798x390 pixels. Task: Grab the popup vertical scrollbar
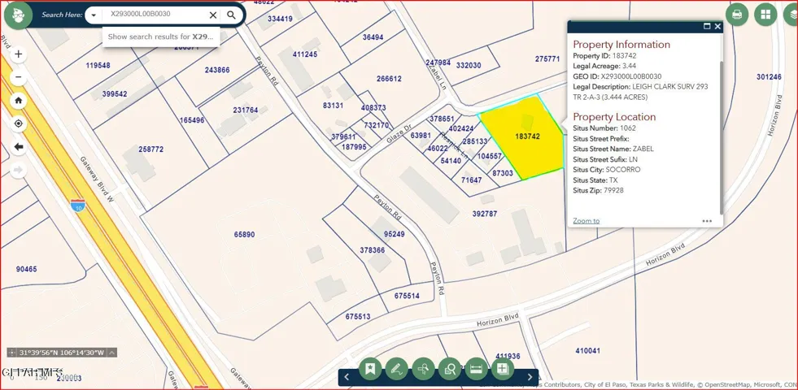click(722, 137)
